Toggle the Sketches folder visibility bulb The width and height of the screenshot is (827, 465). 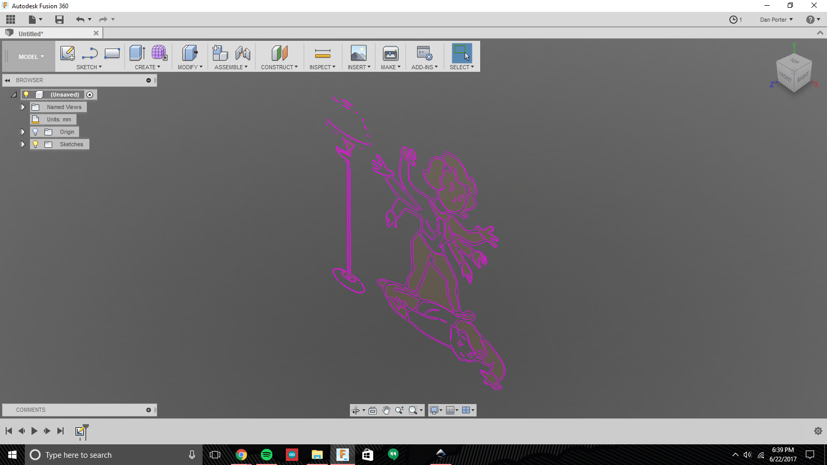pos(35,144)
